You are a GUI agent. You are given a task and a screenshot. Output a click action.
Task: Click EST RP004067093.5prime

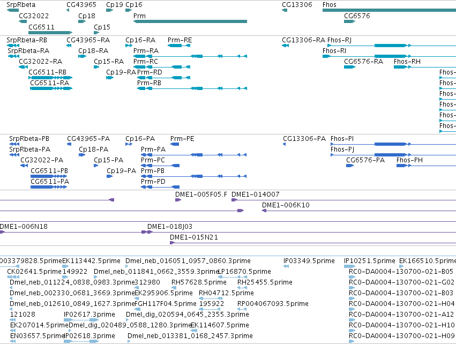(273, 304)
